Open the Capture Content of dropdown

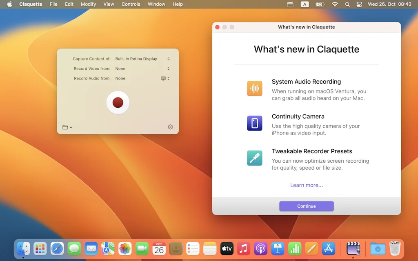point(141,59)
